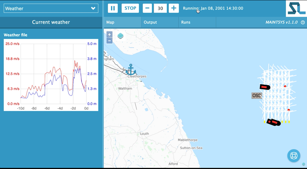Click the weather file chart
This screenshot has width=307, height=169.
[x=53, y=75]
